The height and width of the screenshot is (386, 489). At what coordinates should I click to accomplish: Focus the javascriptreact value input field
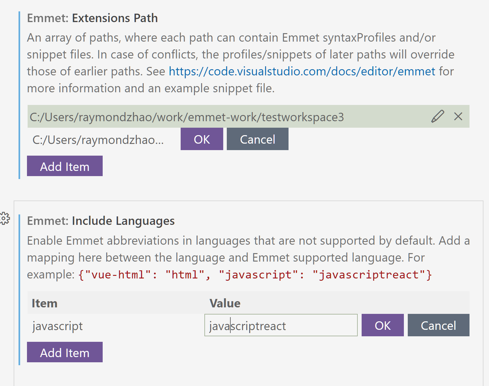tap(280, 325)
